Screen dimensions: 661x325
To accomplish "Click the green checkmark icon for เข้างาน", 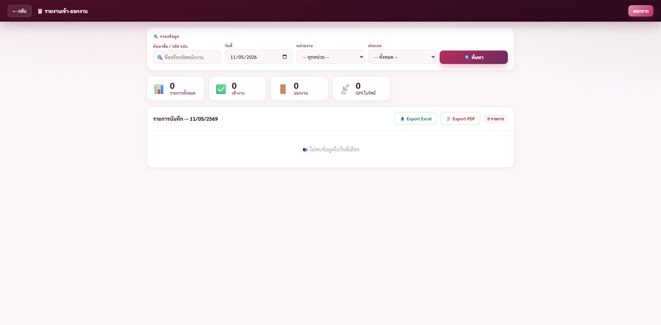I will tap(221, 89).
